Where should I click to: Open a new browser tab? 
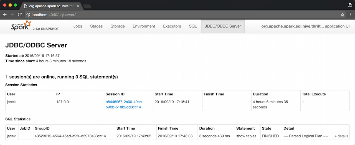point(87,6)
